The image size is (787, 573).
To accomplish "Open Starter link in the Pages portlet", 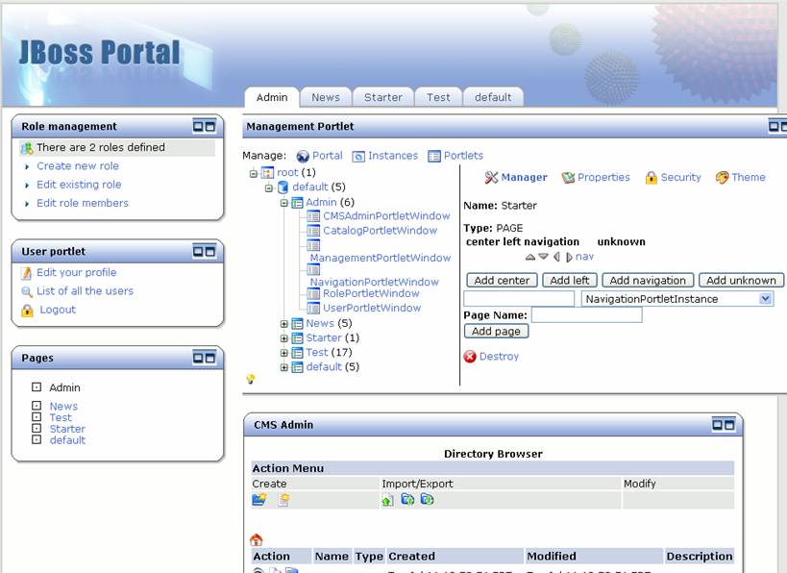I will pyautogui.click(x=67, y=429).
